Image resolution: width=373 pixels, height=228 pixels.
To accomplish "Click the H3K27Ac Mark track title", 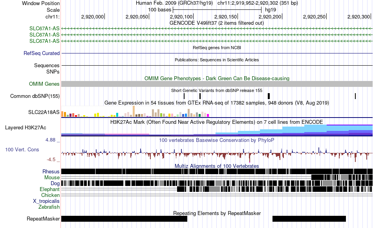I will (x=216, y=122).
